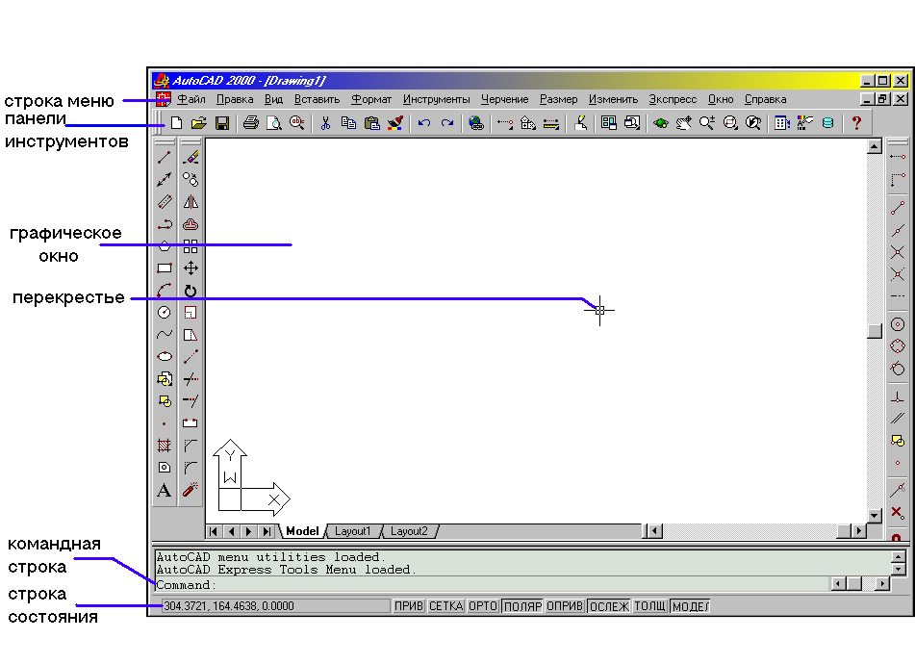
Task: Go to the last layout tab arrow
Action: pos(267,531)
